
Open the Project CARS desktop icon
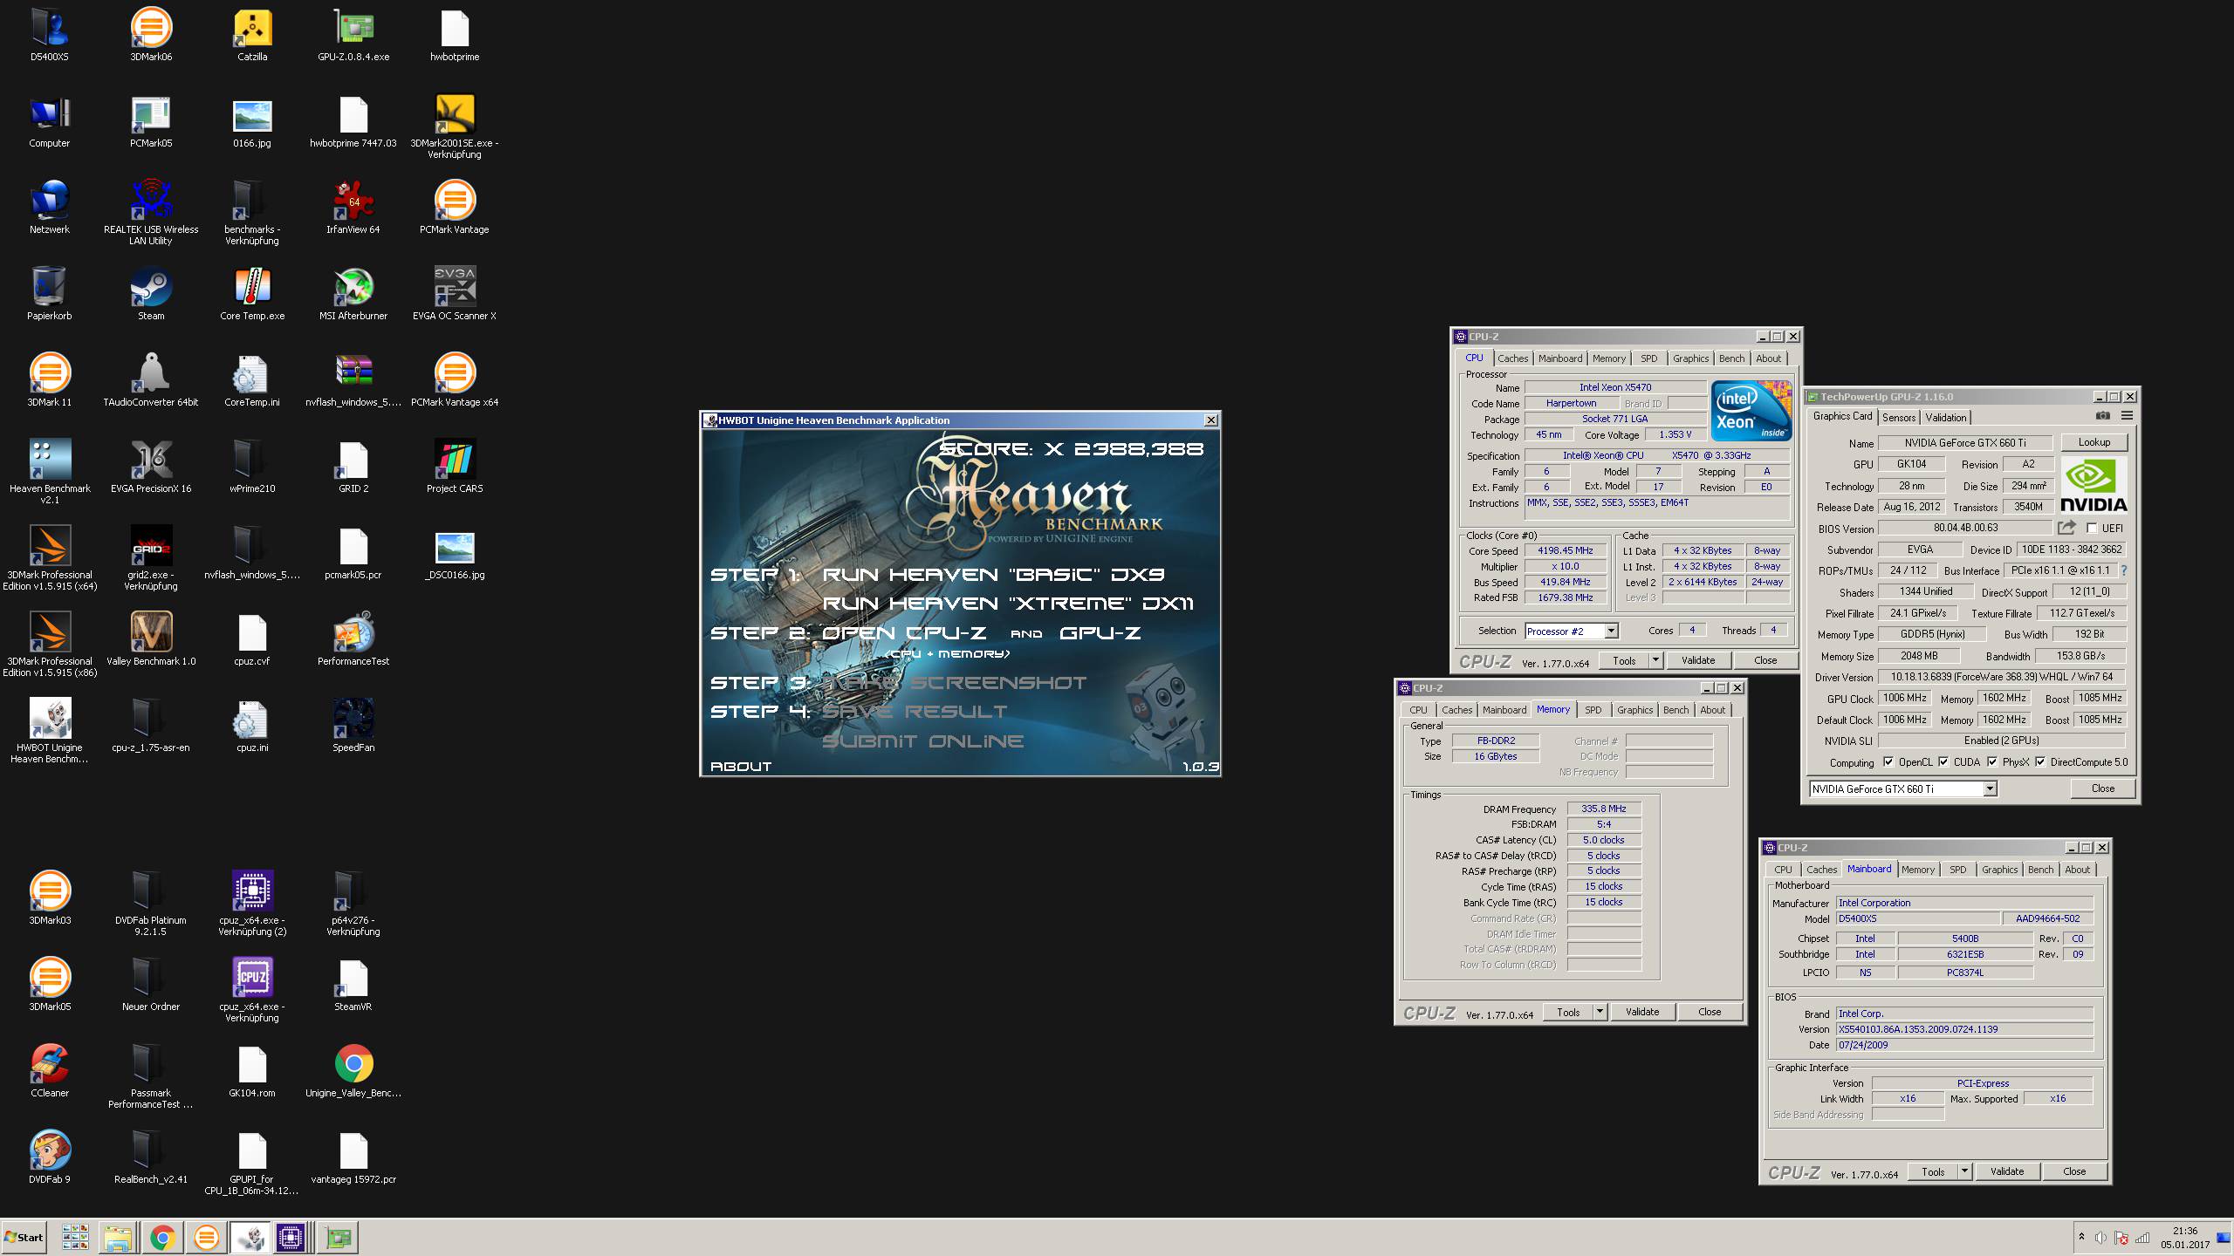(x=455, y=467)
